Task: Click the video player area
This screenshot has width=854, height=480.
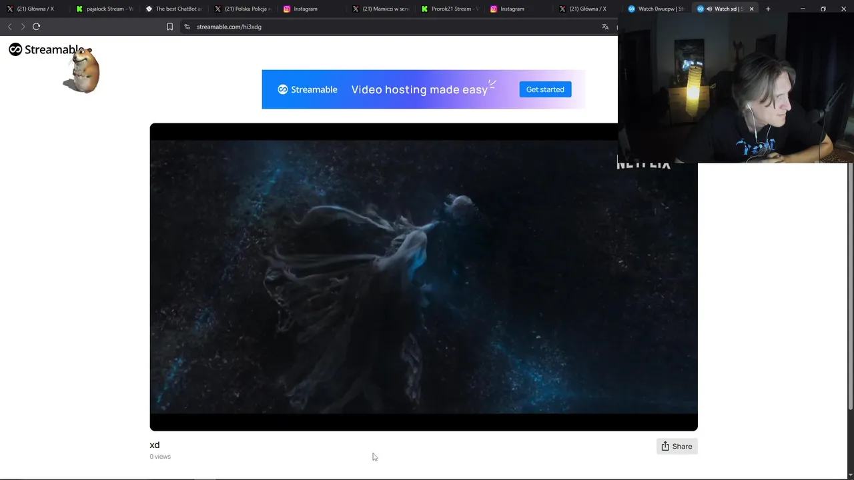Action: pos(424,277)
